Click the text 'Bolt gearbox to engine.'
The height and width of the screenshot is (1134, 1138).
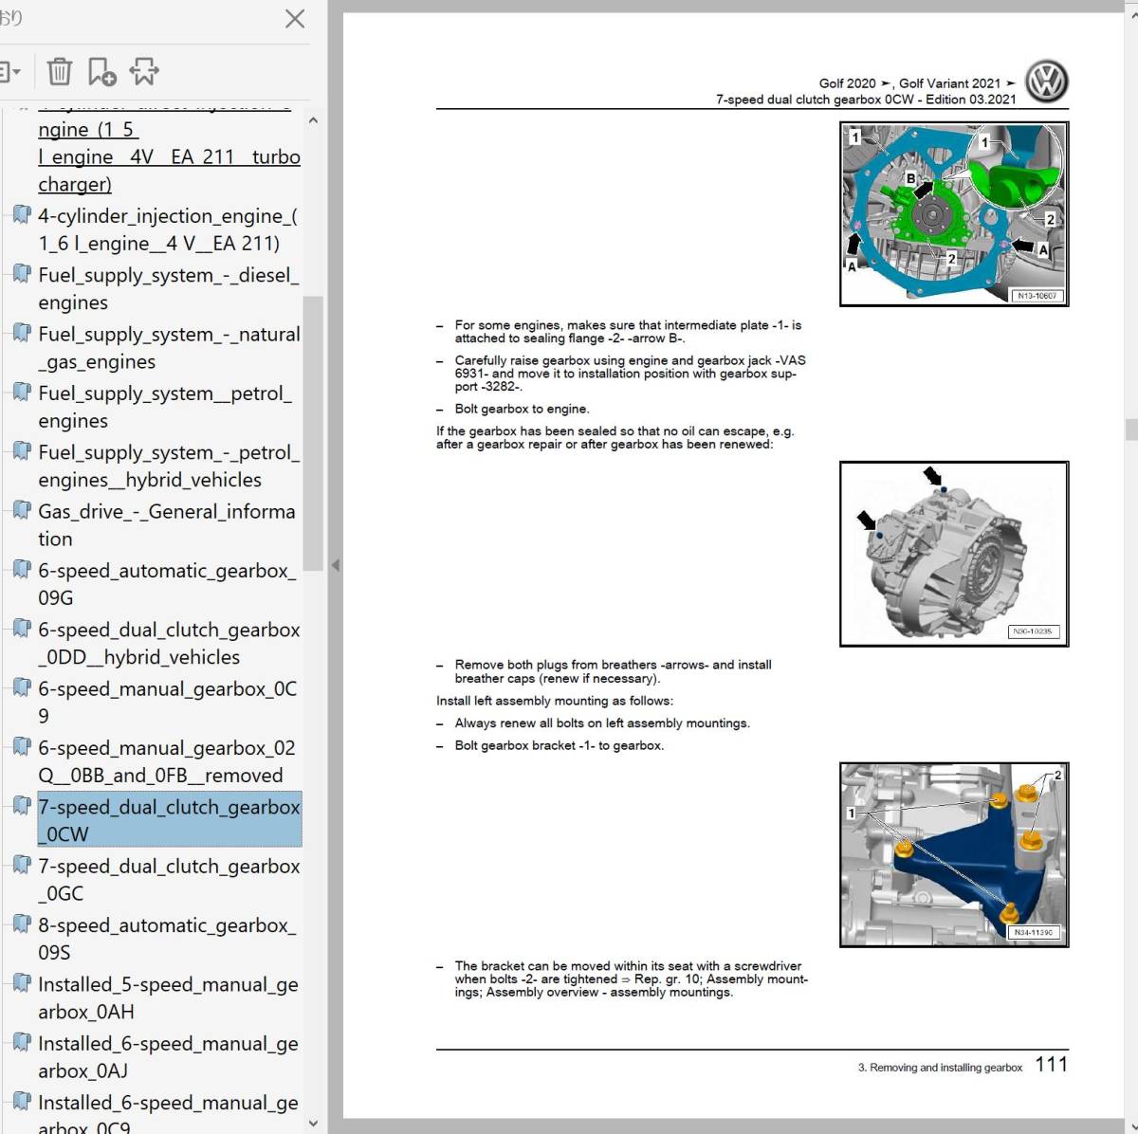[522, 409]
